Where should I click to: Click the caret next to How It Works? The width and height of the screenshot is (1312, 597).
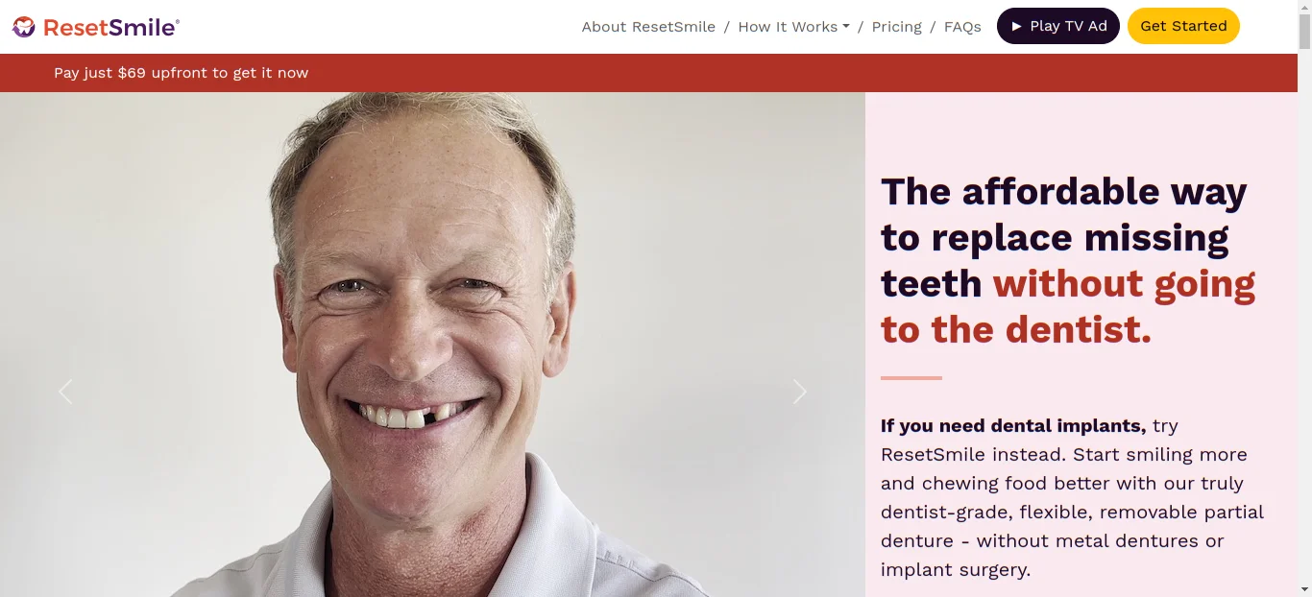pyautogui.click(x=845, y=27)
